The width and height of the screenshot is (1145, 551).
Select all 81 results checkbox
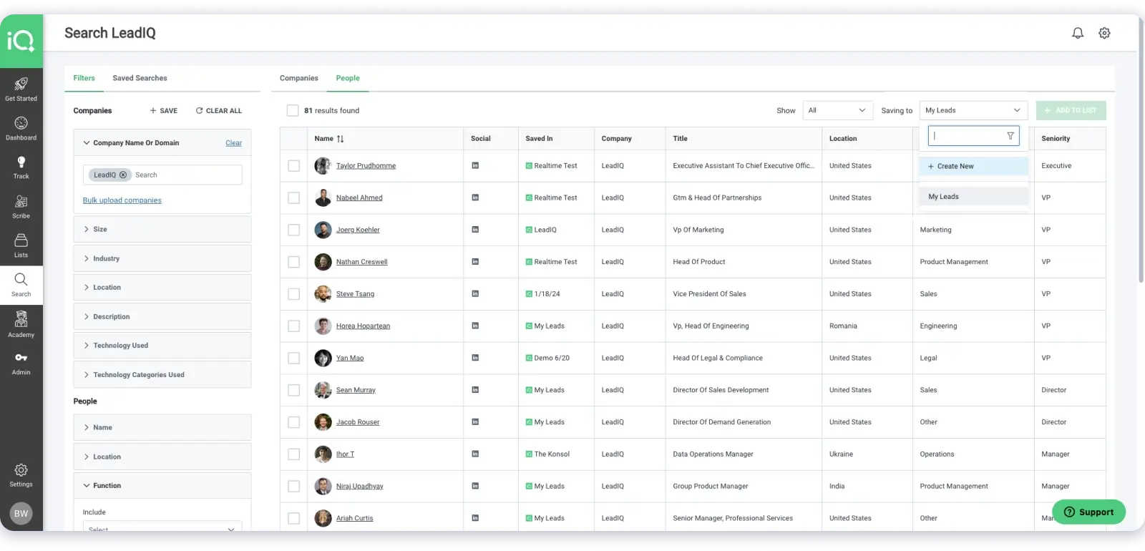(293, 110)
